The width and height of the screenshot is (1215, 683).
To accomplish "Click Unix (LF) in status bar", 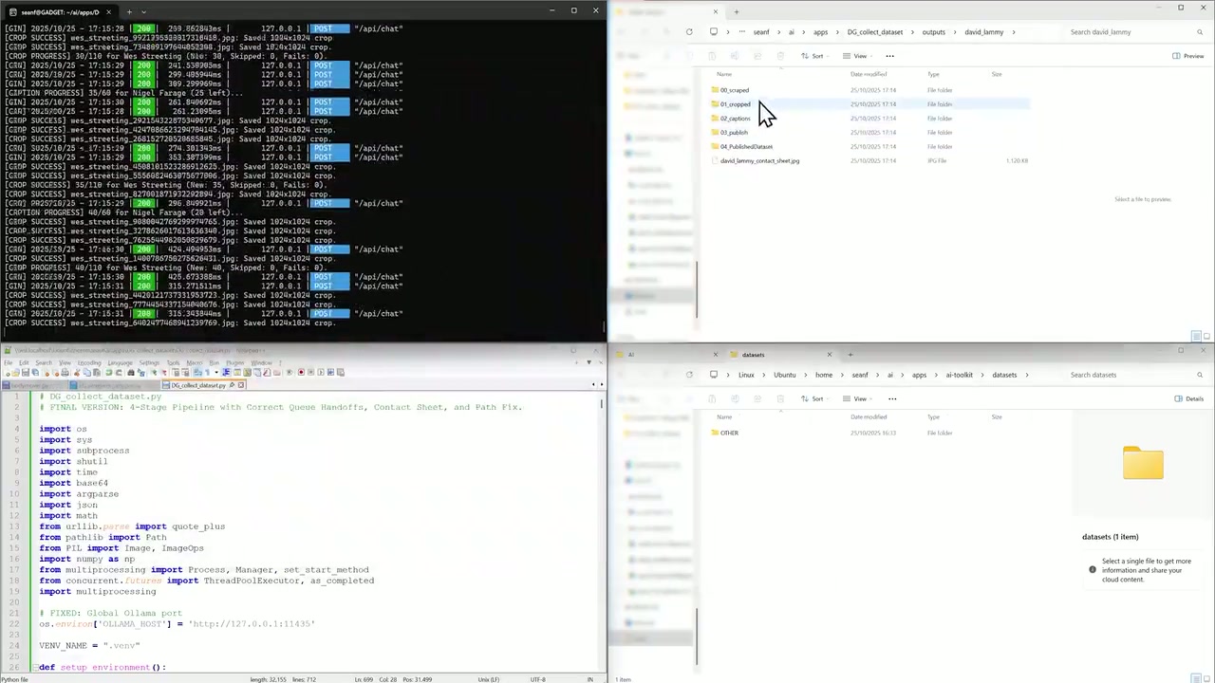I will click(x=488, y=679).
